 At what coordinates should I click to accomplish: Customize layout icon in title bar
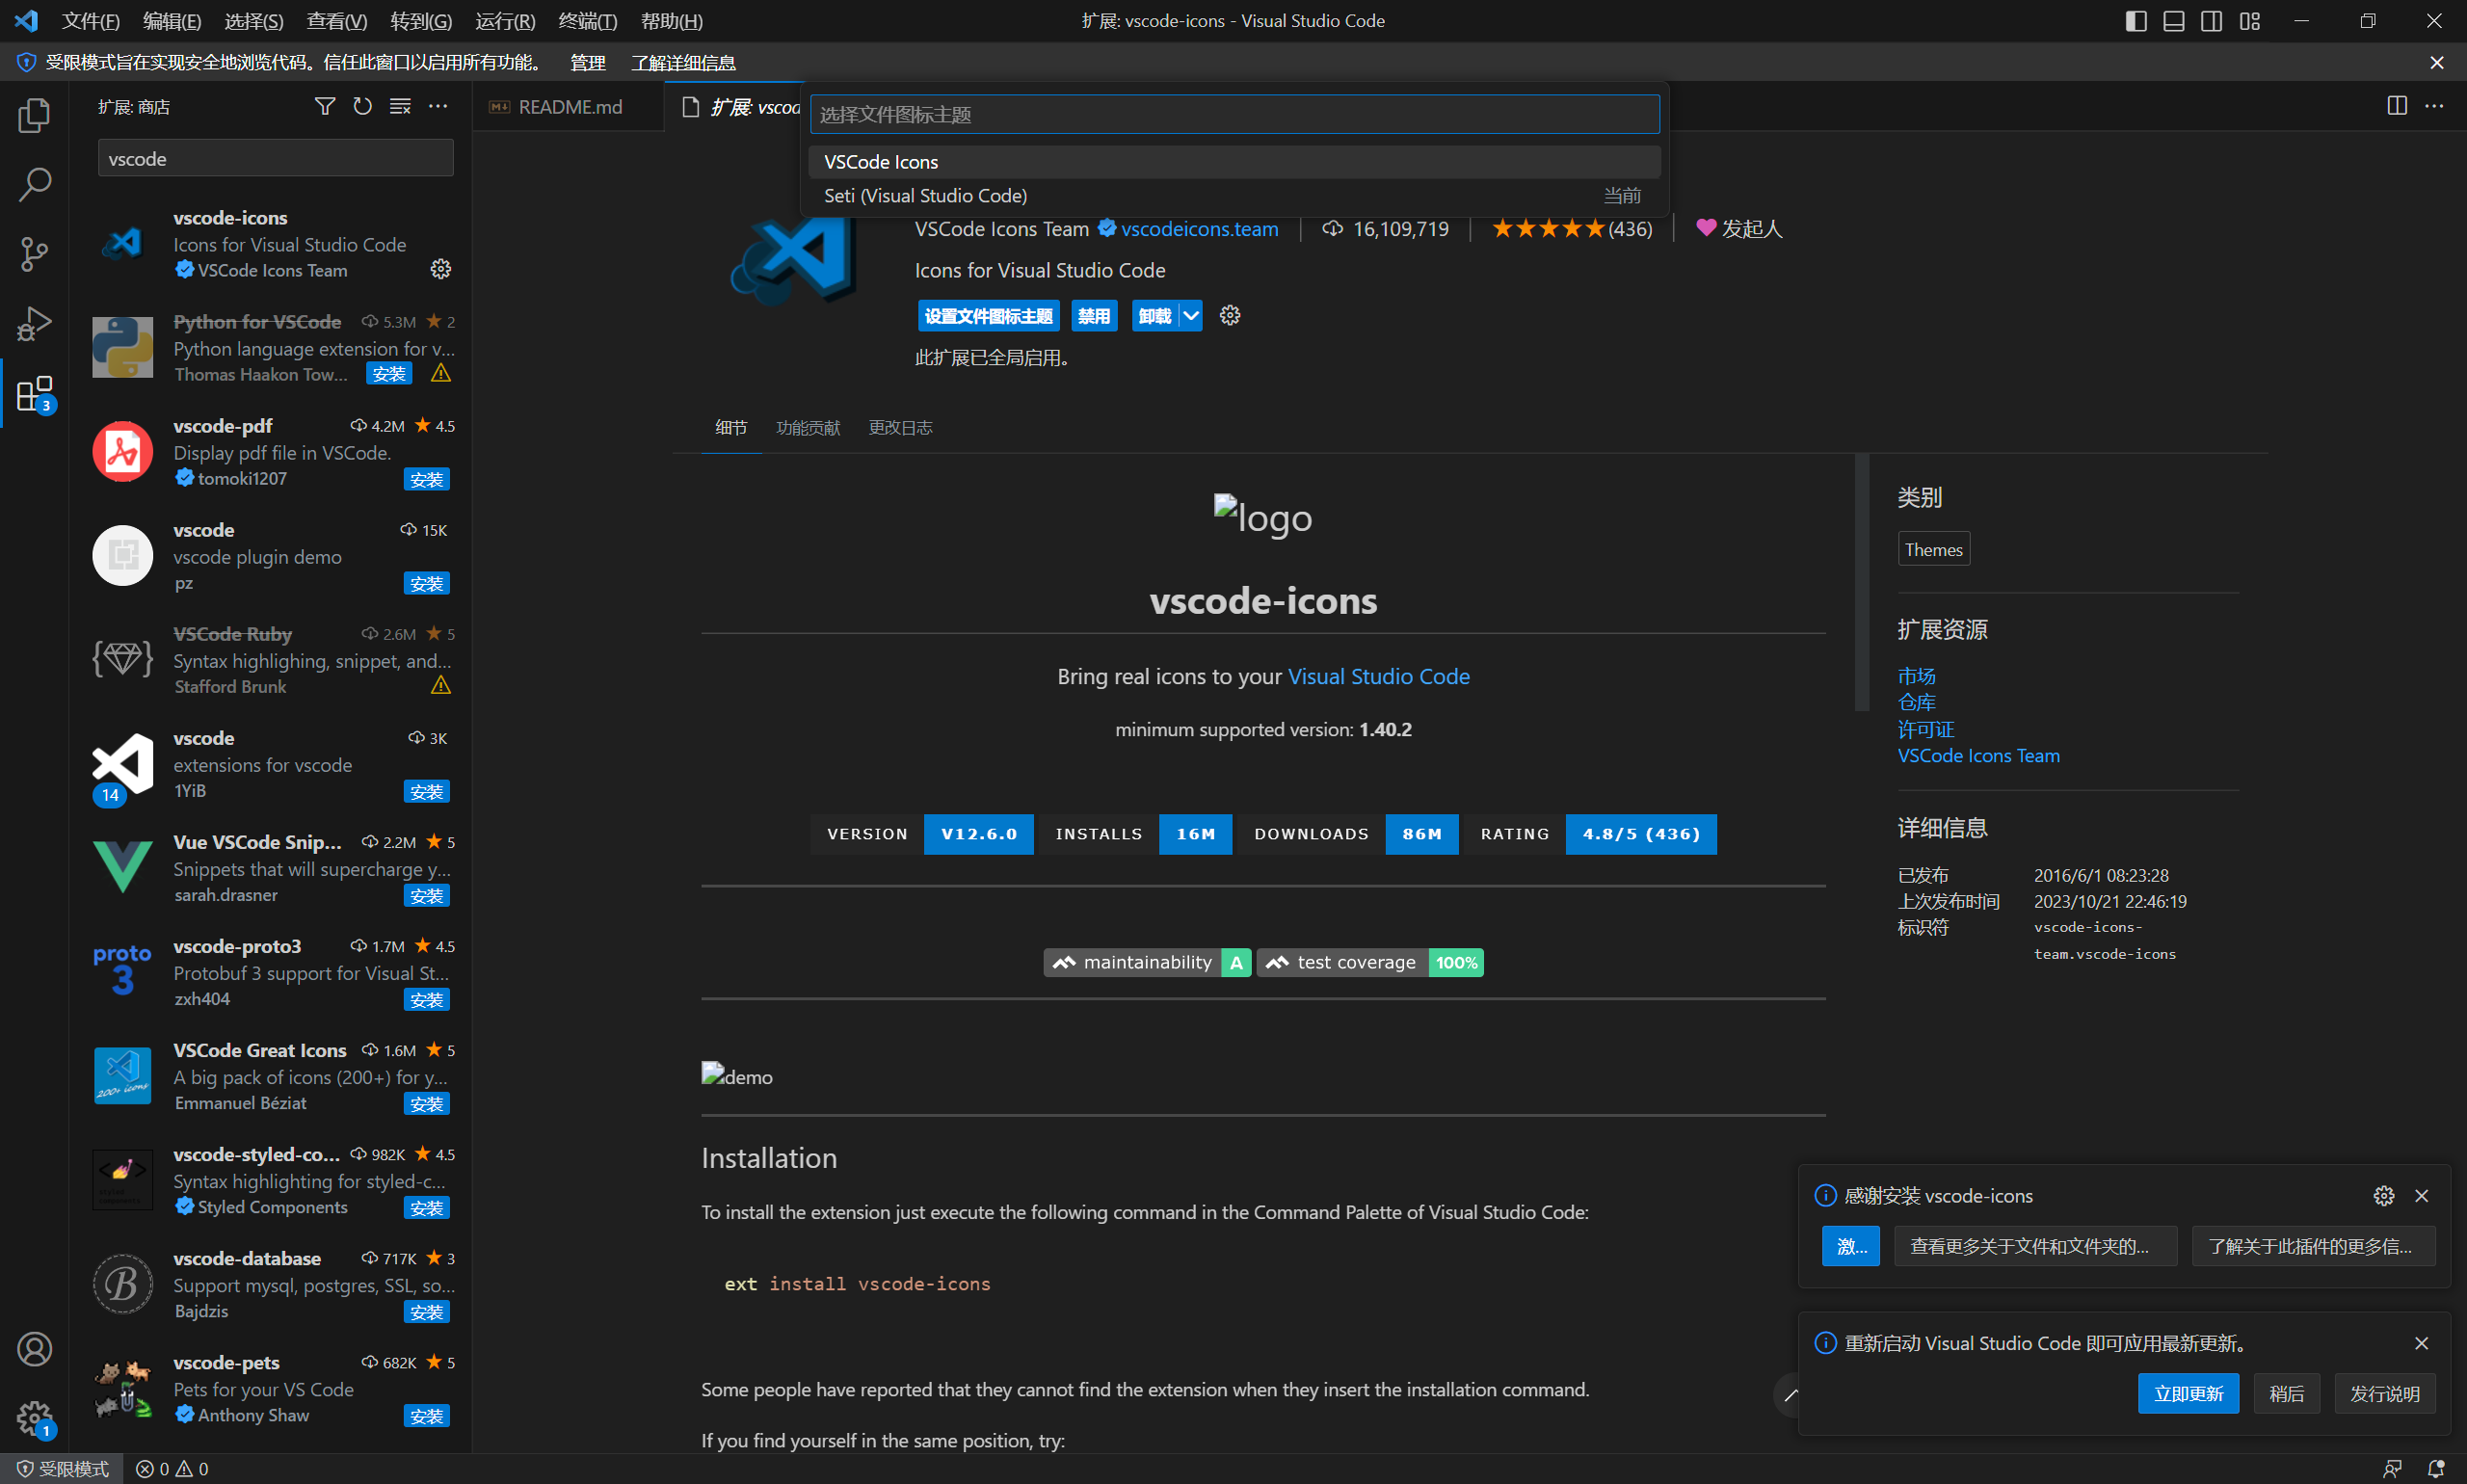pyautogui.click(x=2250, y=21)
